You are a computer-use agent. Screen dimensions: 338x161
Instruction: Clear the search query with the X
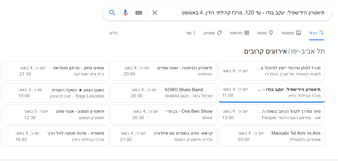click(x=155, y=13)
